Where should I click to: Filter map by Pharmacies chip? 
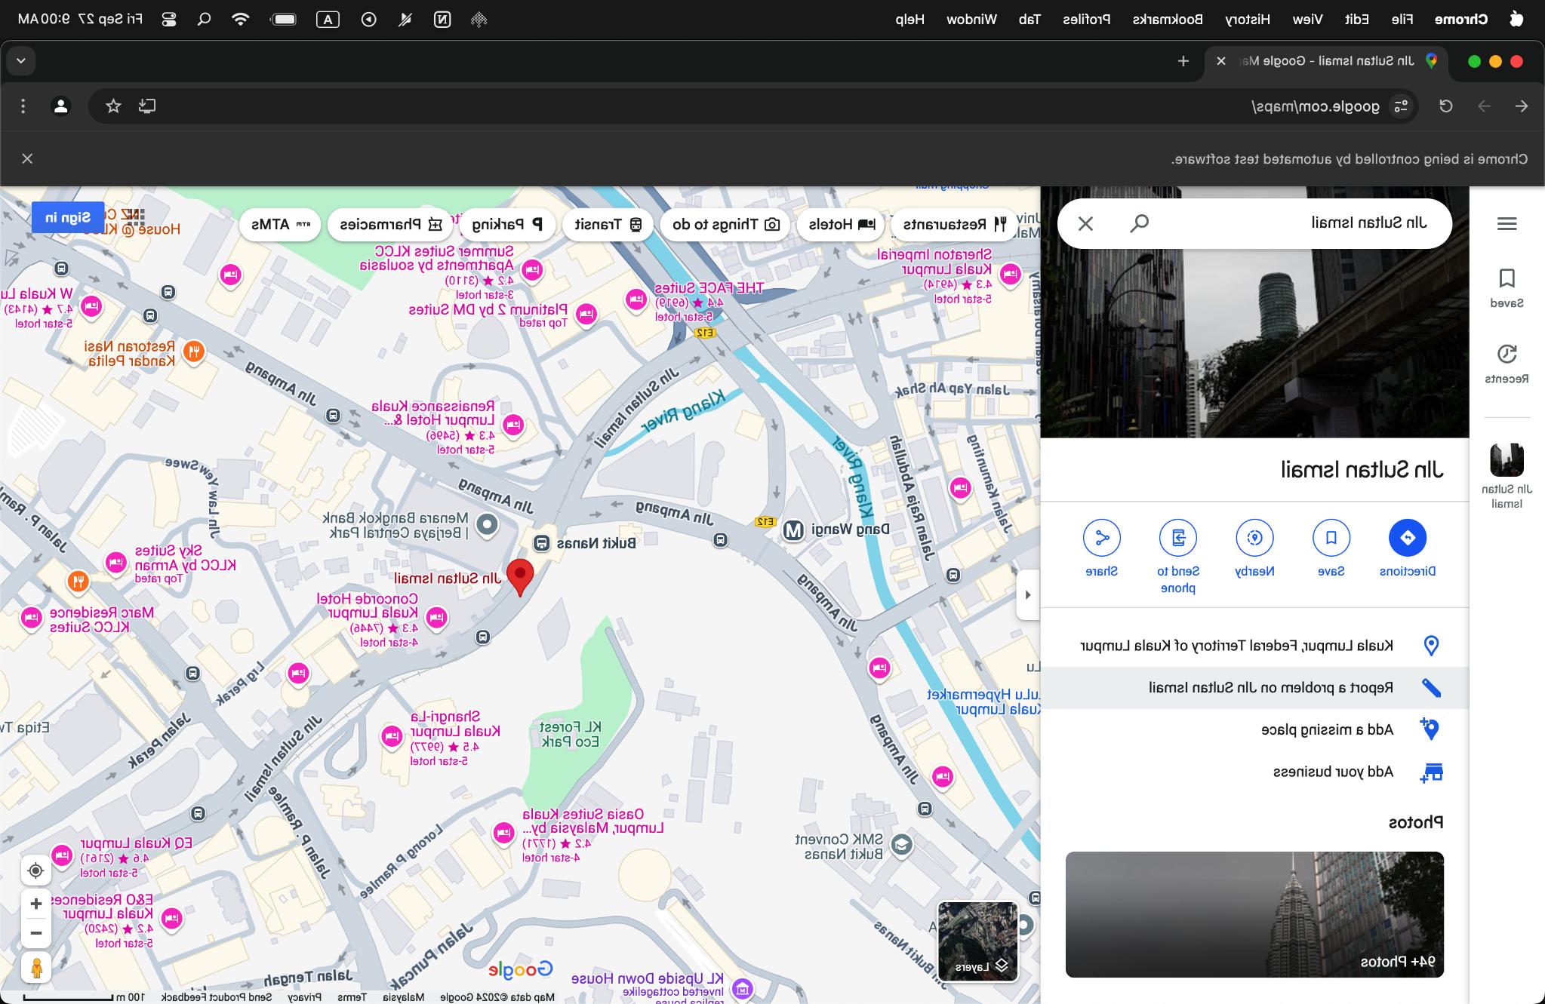[390, 224]
